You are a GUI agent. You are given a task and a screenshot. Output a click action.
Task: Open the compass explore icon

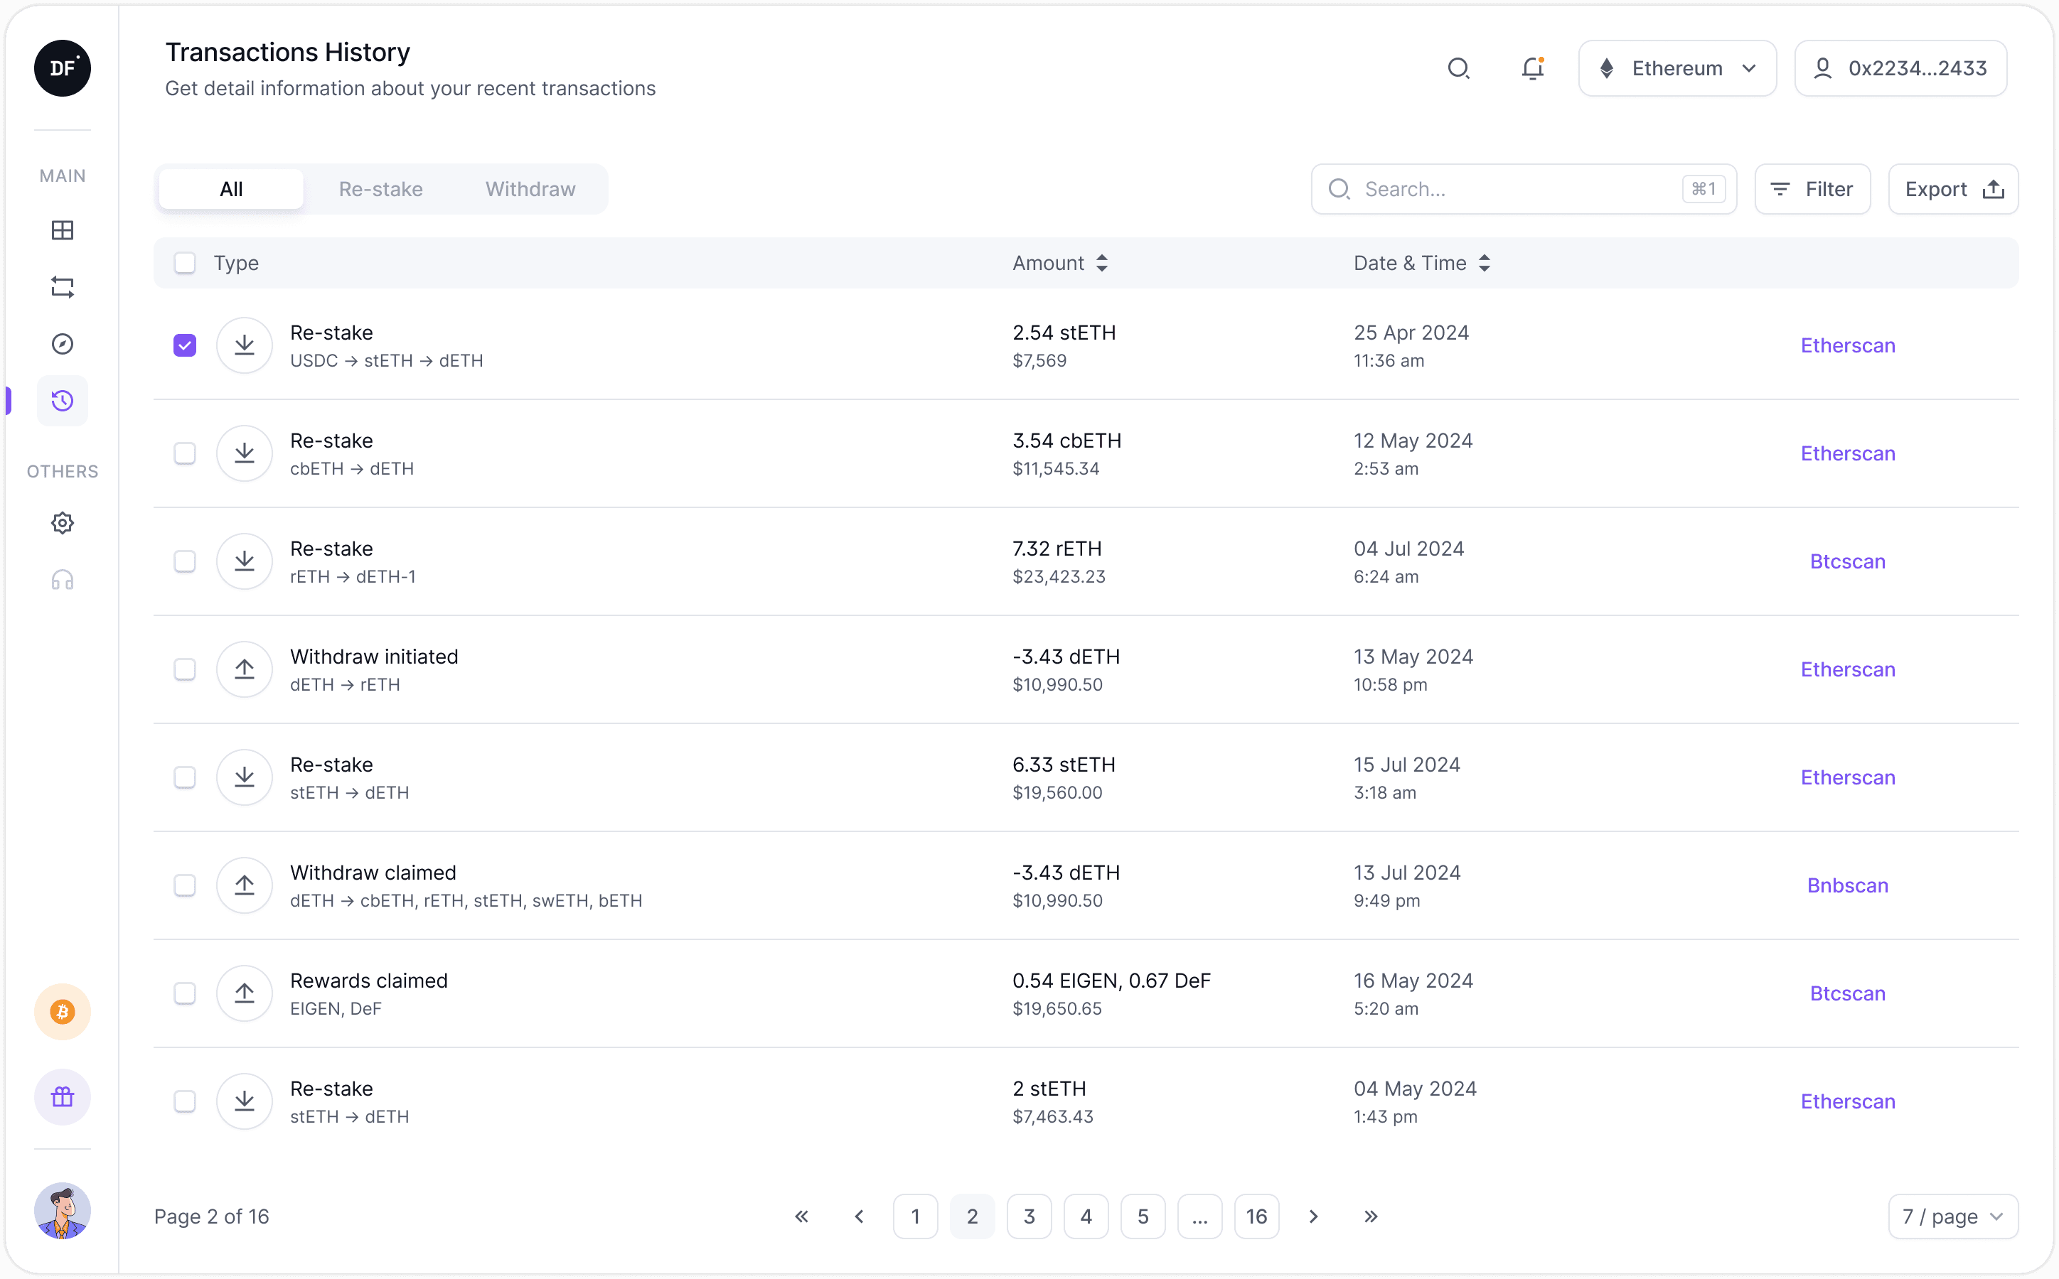tap(62, 343)
